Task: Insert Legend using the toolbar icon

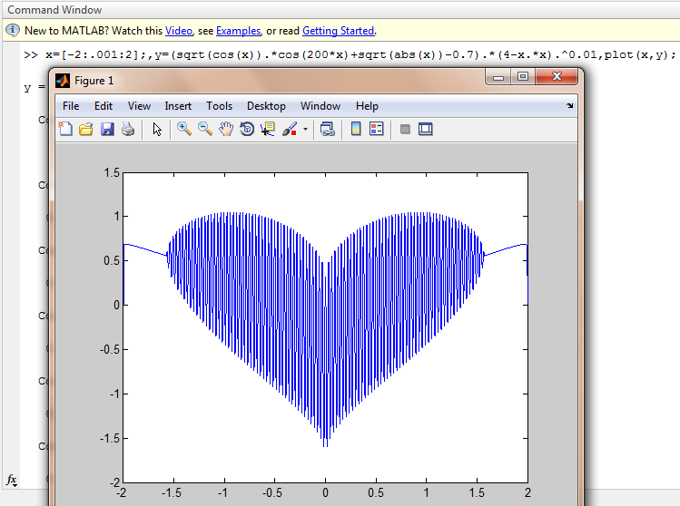Action: [x=377, y=130]
